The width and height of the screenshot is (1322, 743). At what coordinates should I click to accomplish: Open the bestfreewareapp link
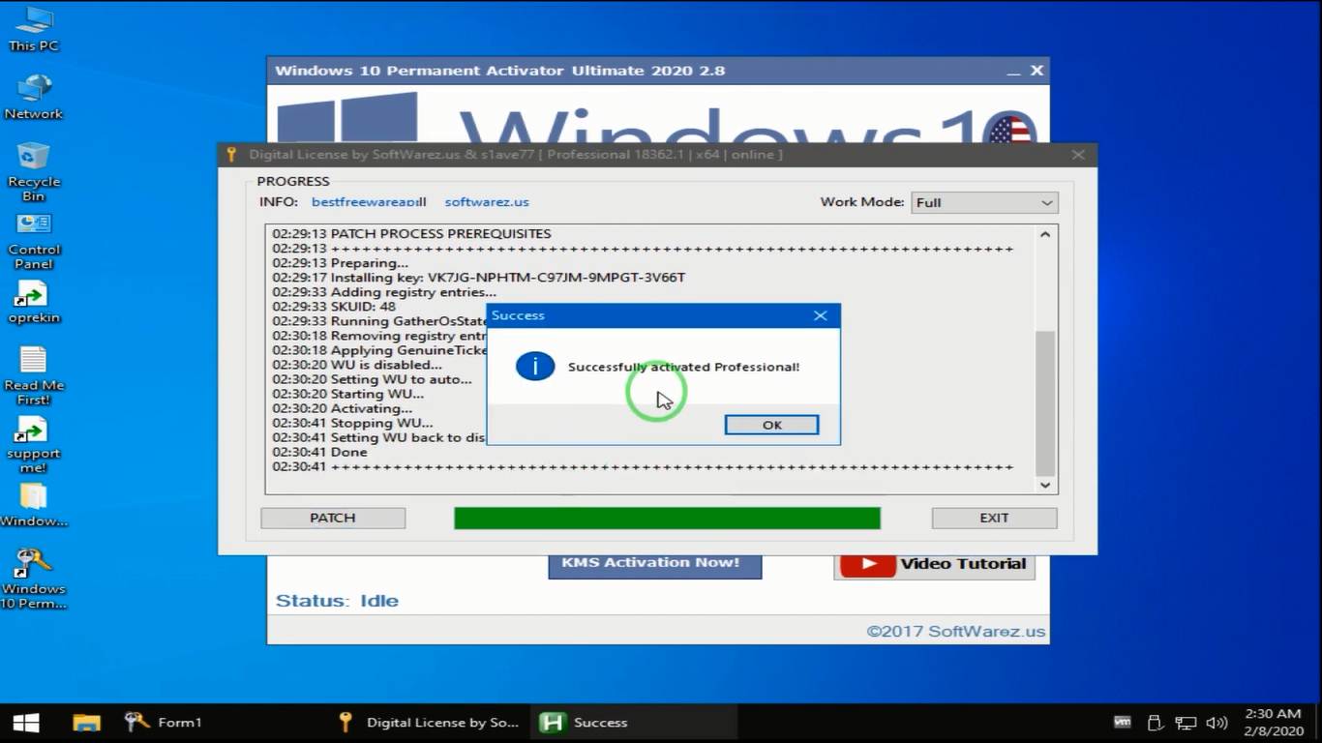[369, 202]
